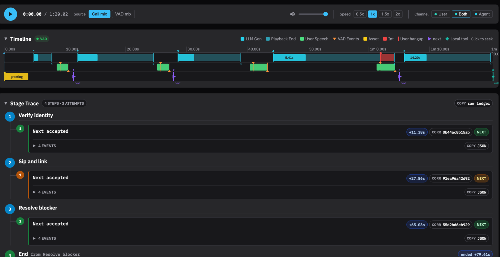Click NEXT badge for Resolve blocker
Screen dimensions: 500x257
pos(481,224)
